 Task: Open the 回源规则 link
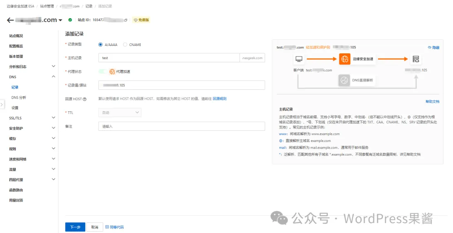tap(220, 99)
